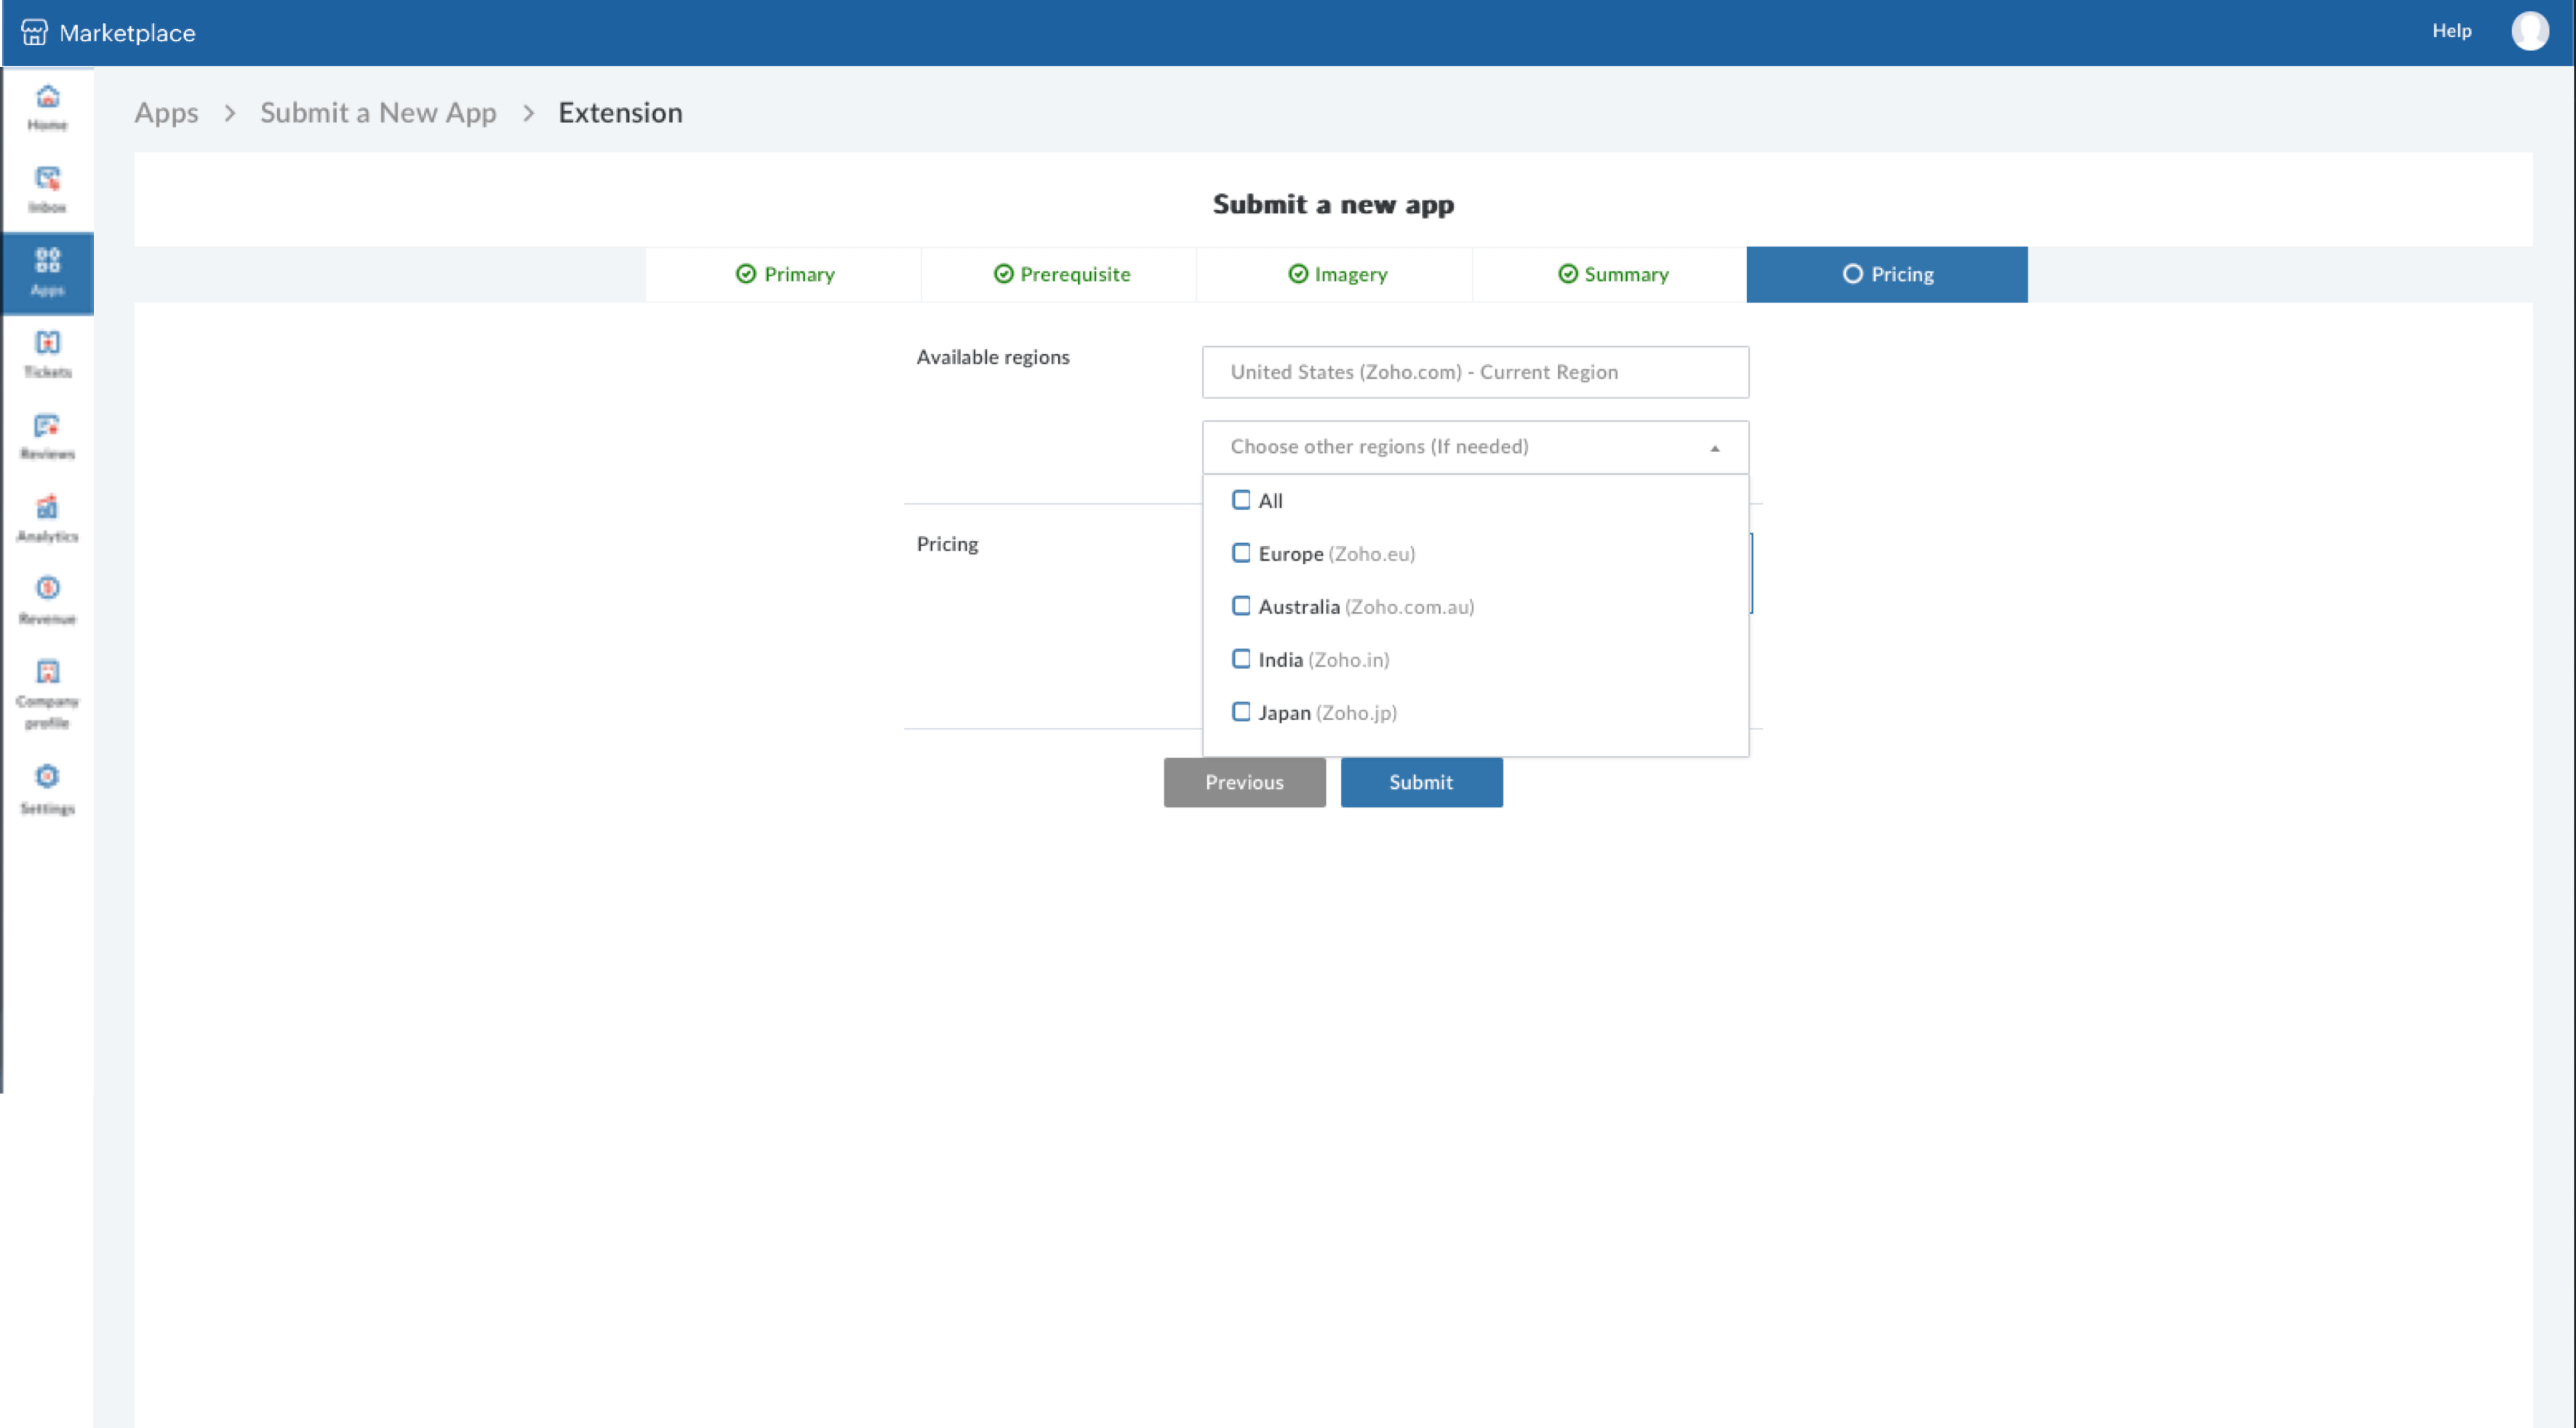The image size is (2576, 1428).
Task: Check the All regions checkbox
Action: [1241, 500]
